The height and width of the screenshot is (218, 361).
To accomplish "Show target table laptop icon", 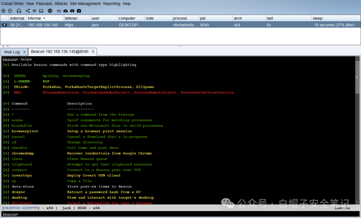I will coord(41,11).
